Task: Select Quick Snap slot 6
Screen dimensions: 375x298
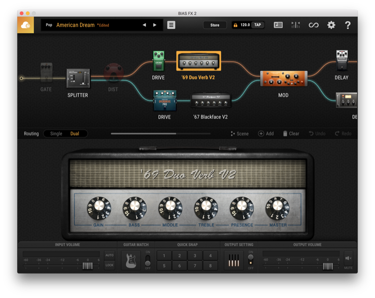Action: pos(180,266)
